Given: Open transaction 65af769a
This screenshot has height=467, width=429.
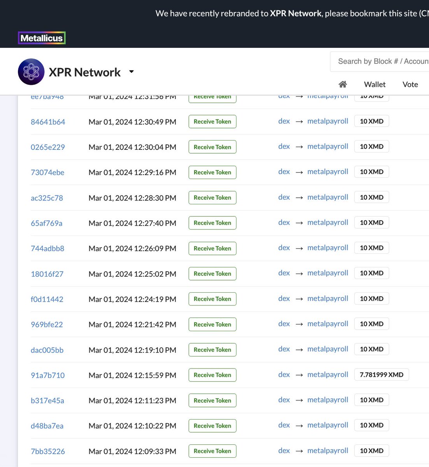Looking at the screenshot, I should coord(47,223).
